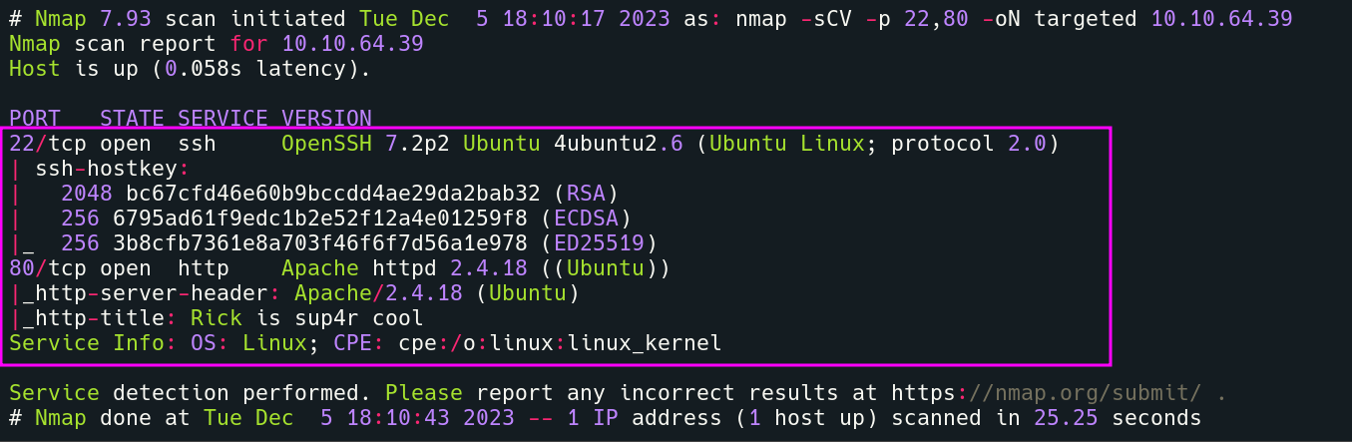The image size is (1352, 442).
Task: Click the nmap.org/submit URL
Action: (x=1061, y=392)
